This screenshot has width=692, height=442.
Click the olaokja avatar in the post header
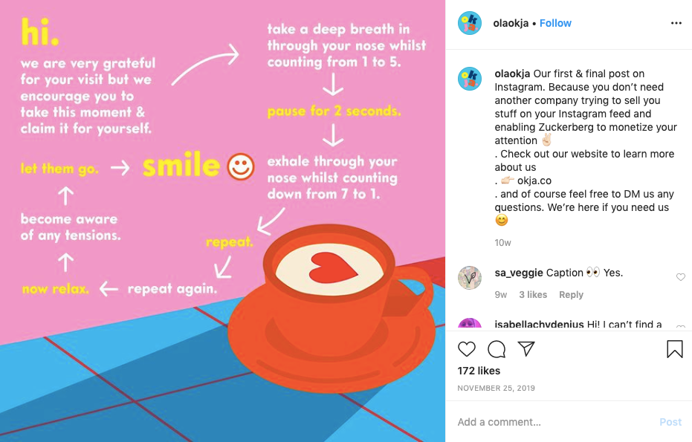(470, 23)
